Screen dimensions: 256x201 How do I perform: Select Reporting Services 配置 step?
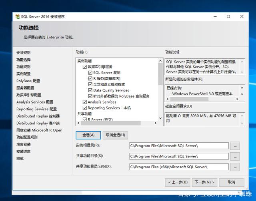[x=36, y=109]
